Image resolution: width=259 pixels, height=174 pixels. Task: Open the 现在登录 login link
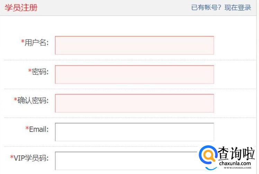238,8
